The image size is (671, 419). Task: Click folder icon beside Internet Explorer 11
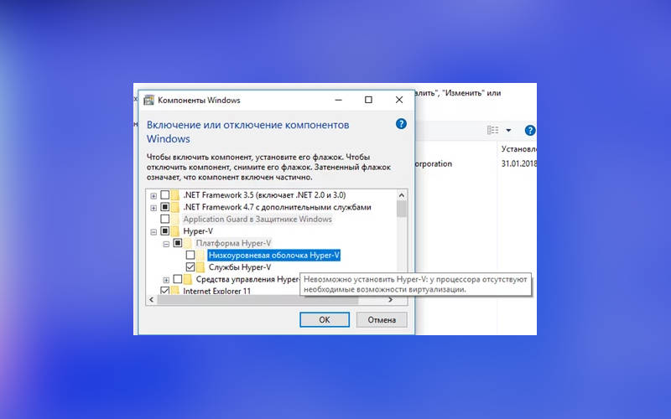point(175,291)
